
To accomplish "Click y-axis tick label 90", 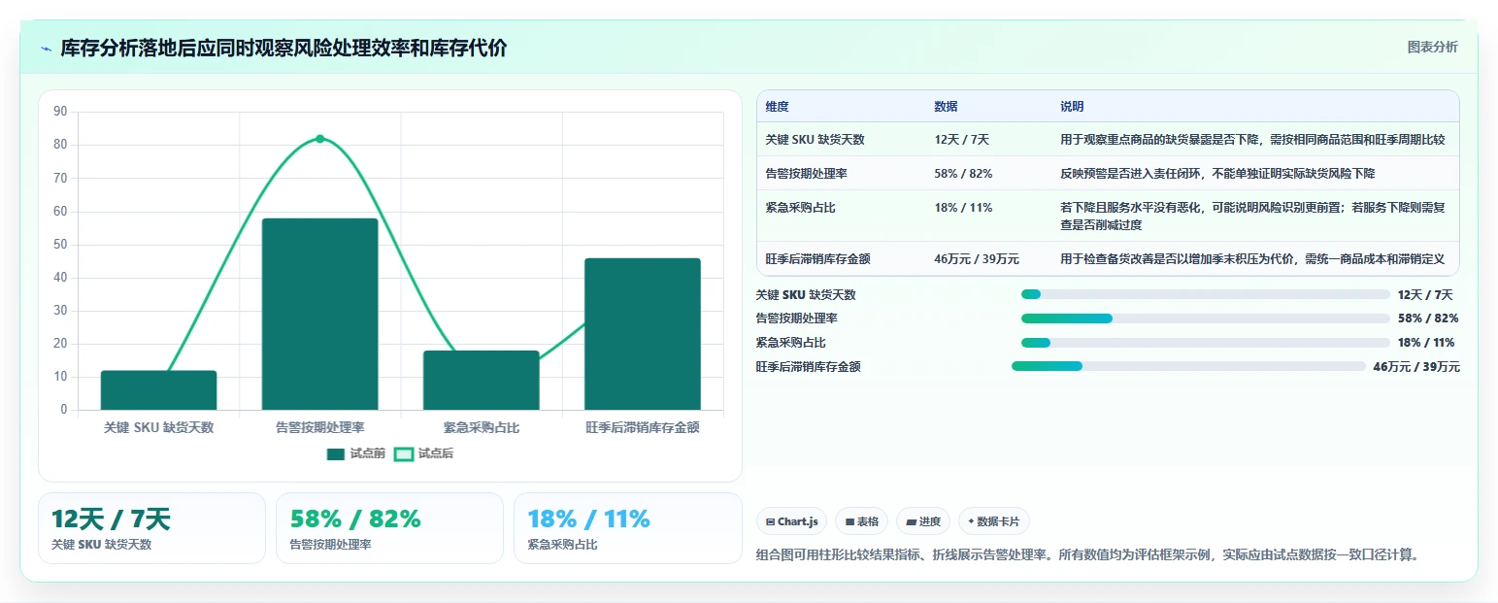I will pyautogui.click(x=60, y=112).
